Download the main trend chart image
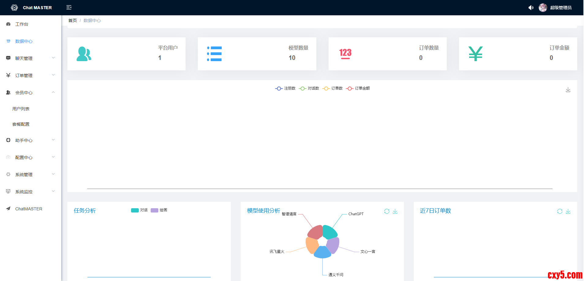The width and height of the screenshot is (584, 281). coord(568,90)
